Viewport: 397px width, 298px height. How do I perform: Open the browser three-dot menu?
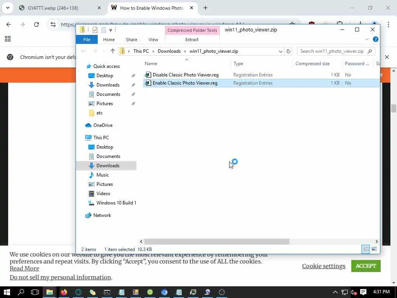(388, 24)
